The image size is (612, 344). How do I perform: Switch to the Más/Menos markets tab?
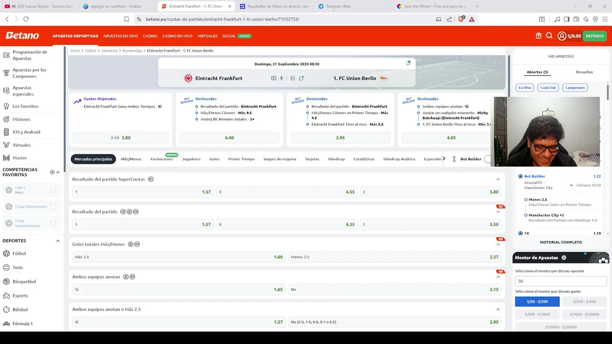131,159
